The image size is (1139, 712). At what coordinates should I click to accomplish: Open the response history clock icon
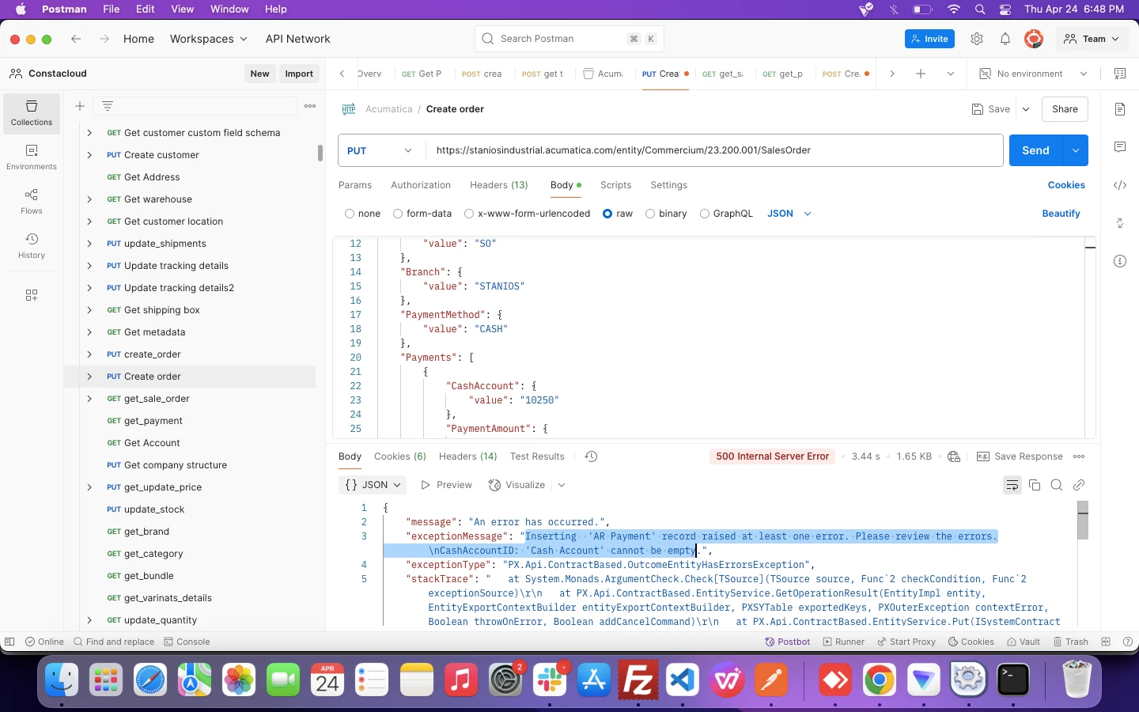[591, 456]
